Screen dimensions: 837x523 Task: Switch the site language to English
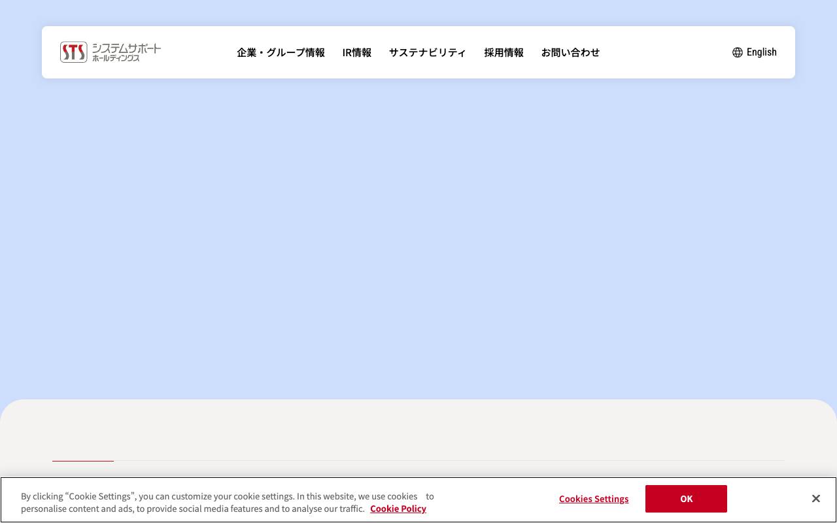(761, 52)
